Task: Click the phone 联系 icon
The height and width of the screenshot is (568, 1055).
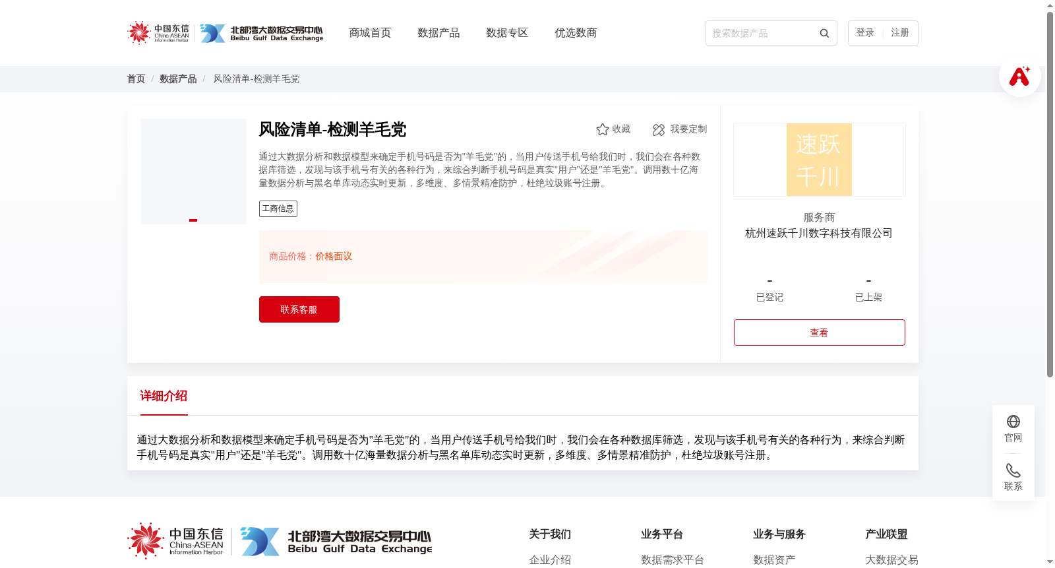Action: click(1013, 470)
